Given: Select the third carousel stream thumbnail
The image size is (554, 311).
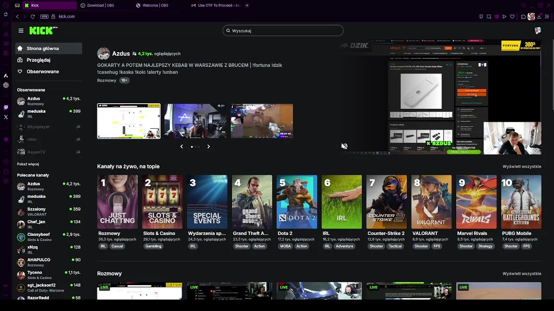Looking at the screenshot, I should (x=262, y=121).
